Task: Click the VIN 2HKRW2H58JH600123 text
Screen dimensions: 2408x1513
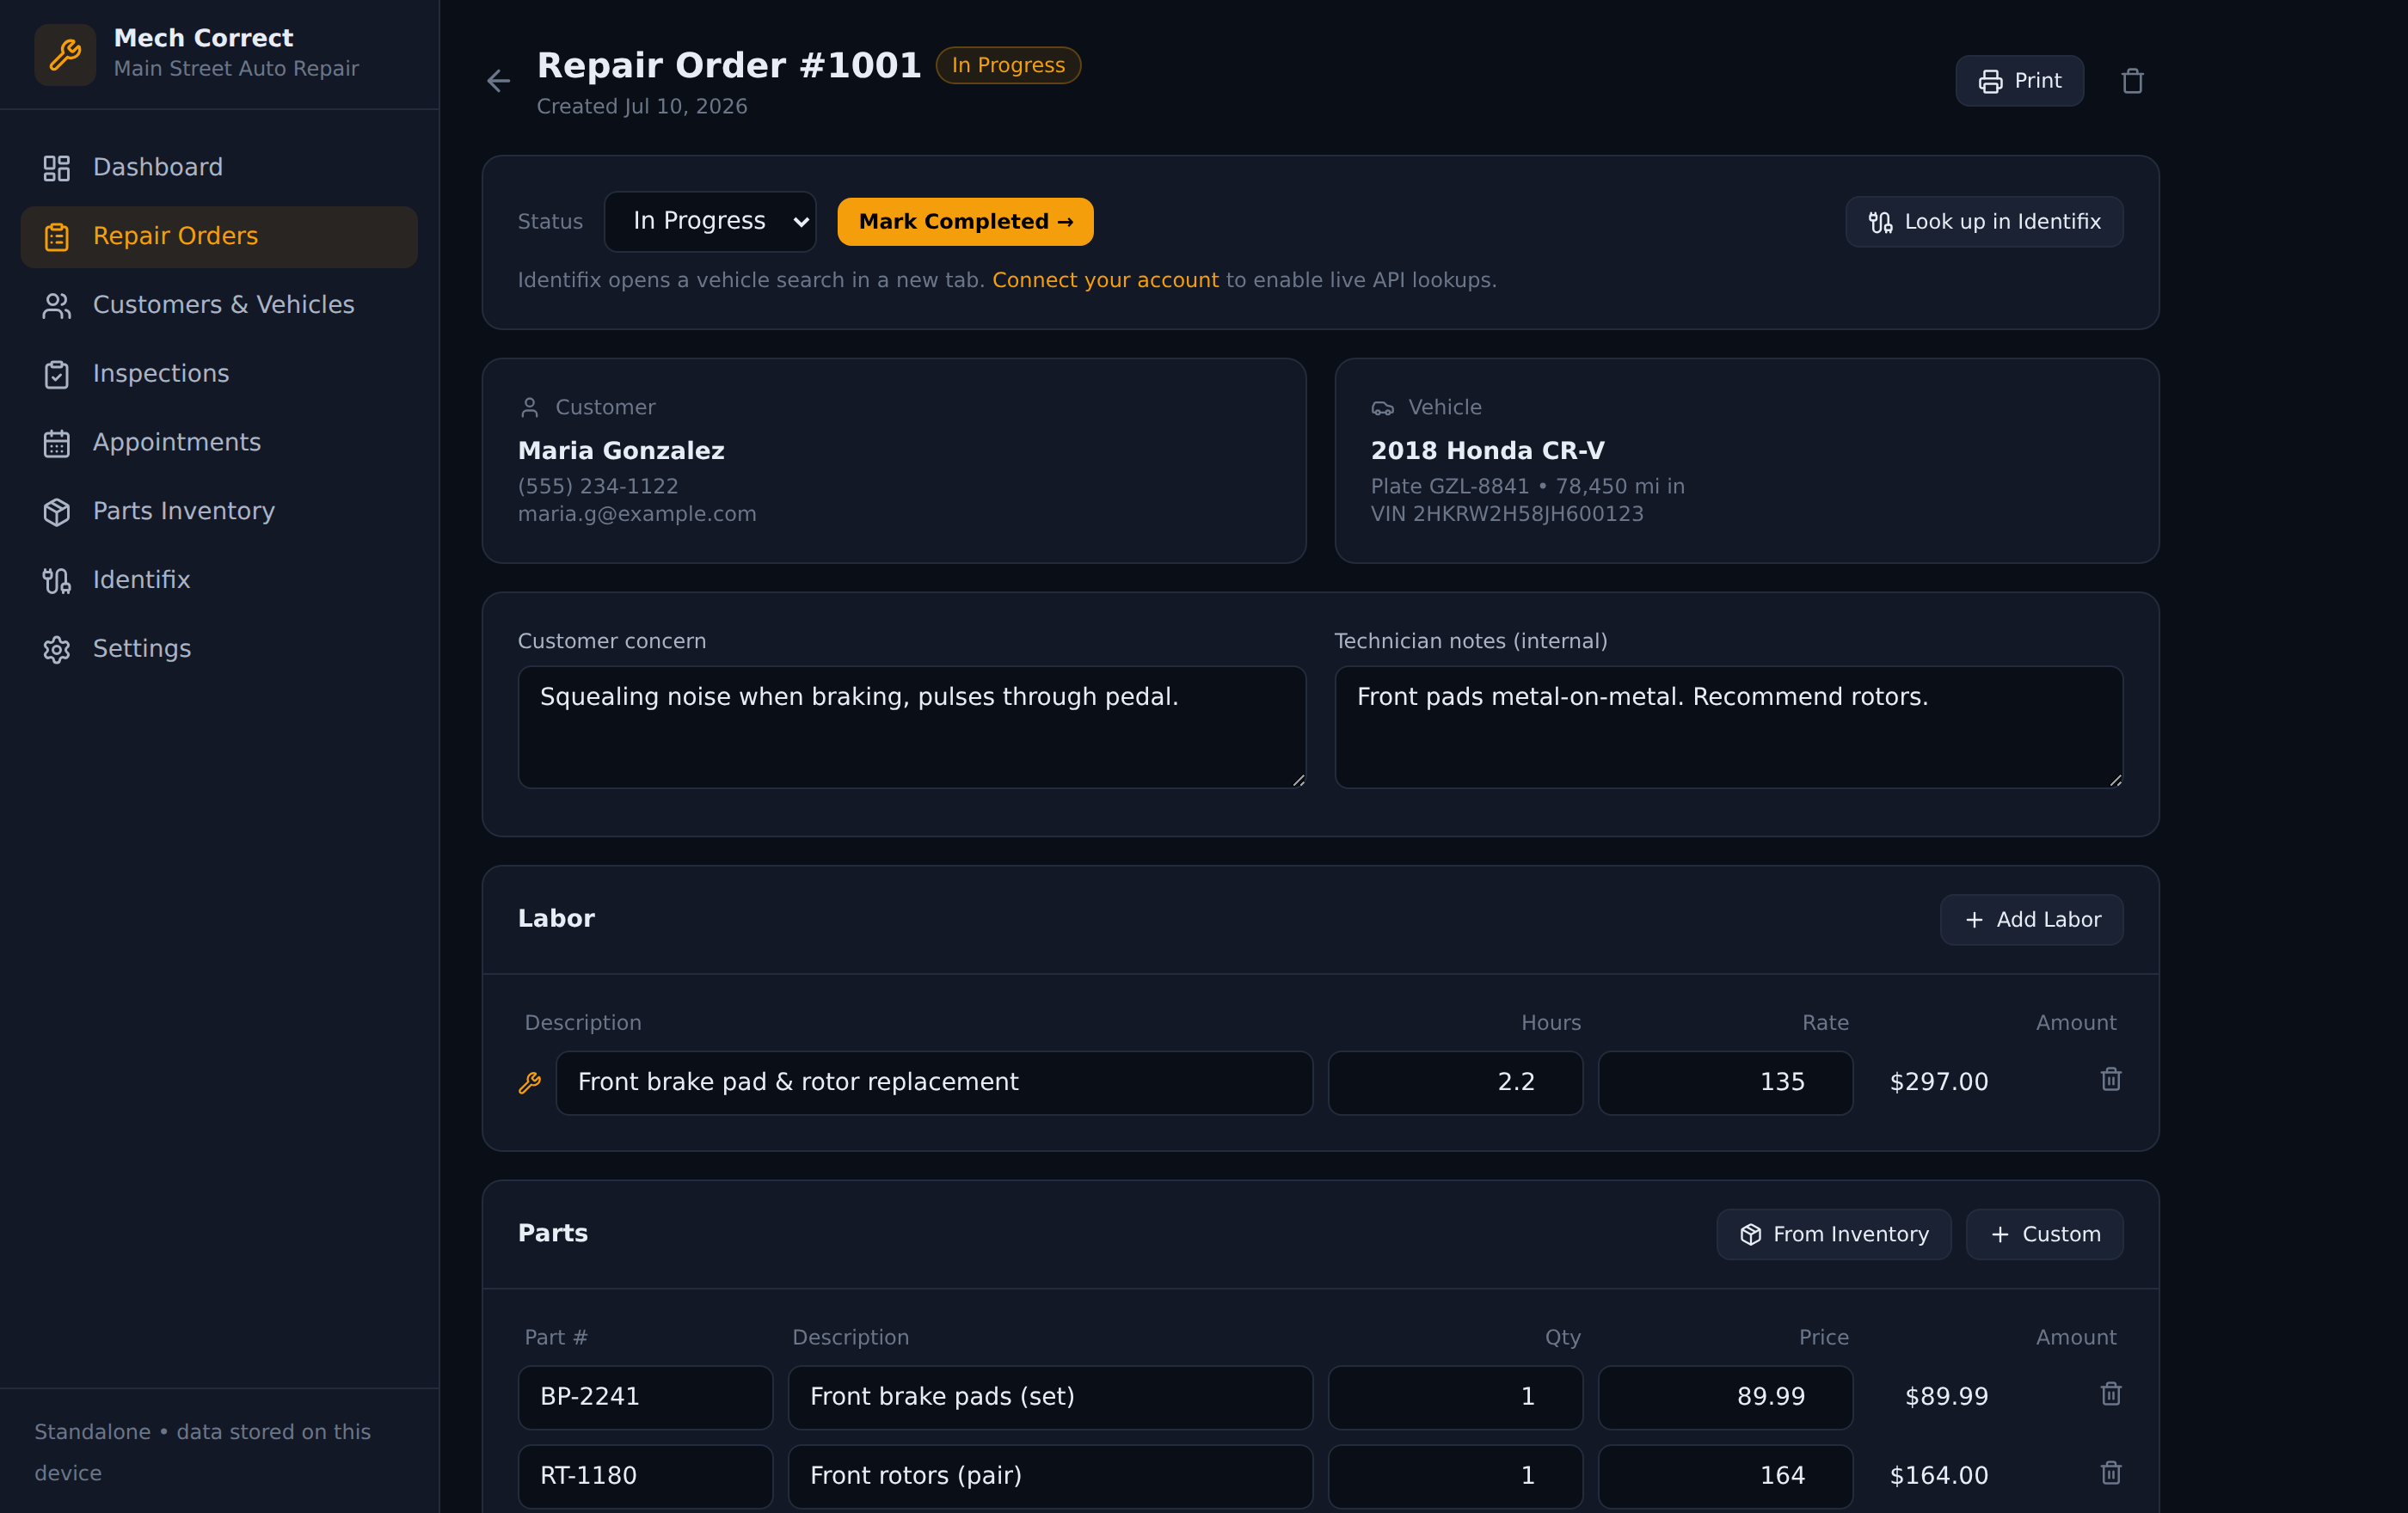Action: [x=1507, y=514]
